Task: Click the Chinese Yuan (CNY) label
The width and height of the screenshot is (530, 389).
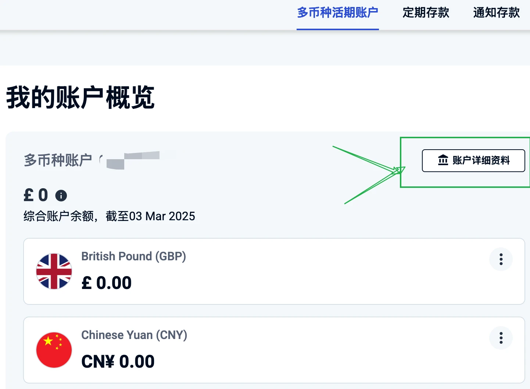Action: (135, 335)
